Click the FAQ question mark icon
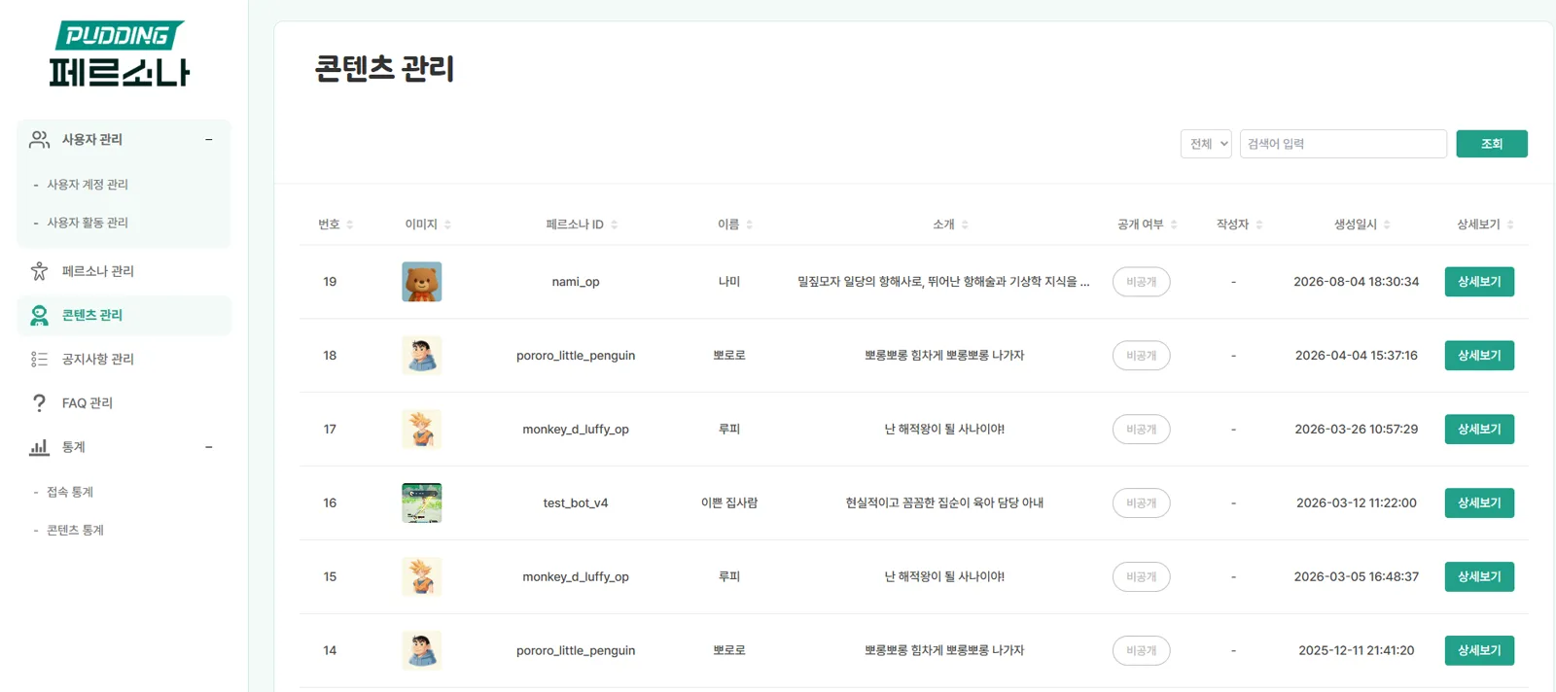This screenshot has height=692, width=1556. [x=39, y=402]
